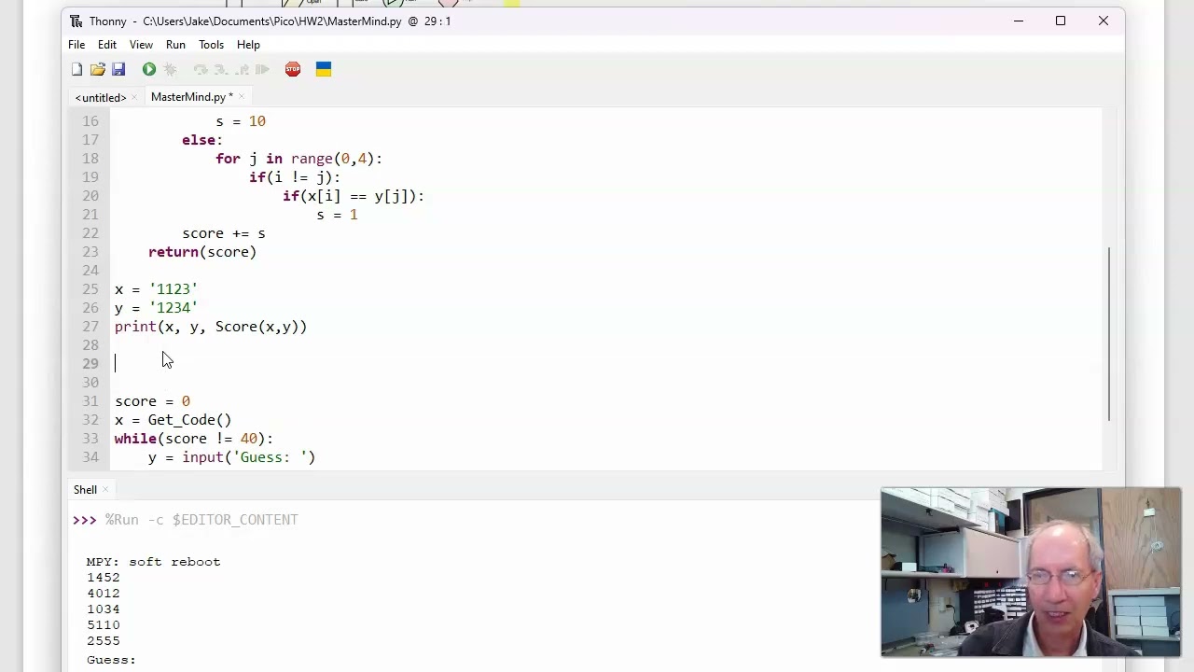Screen dimensions: 1194x672
Task: Click the line x = '1123'
Action: 156,289
